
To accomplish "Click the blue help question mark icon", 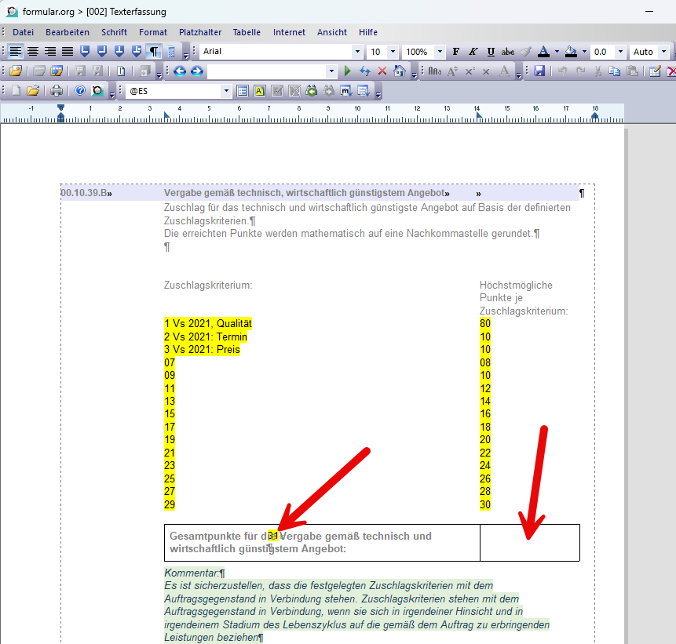I will click(80, 90).
